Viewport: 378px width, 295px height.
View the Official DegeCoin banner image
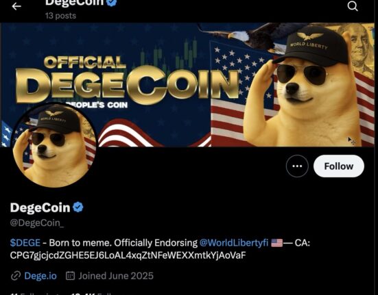(187, 85)
